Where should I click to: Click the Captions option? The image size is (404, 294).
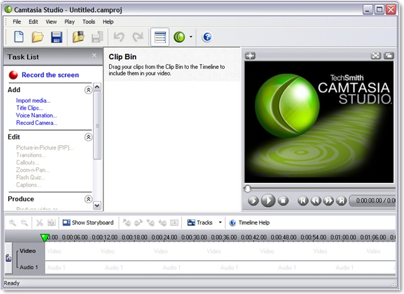(28, 185)
